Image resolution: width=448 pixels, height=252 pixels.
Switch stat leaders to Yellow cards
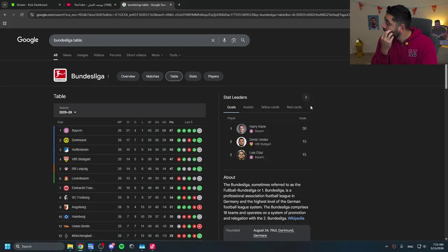[270, 107]
